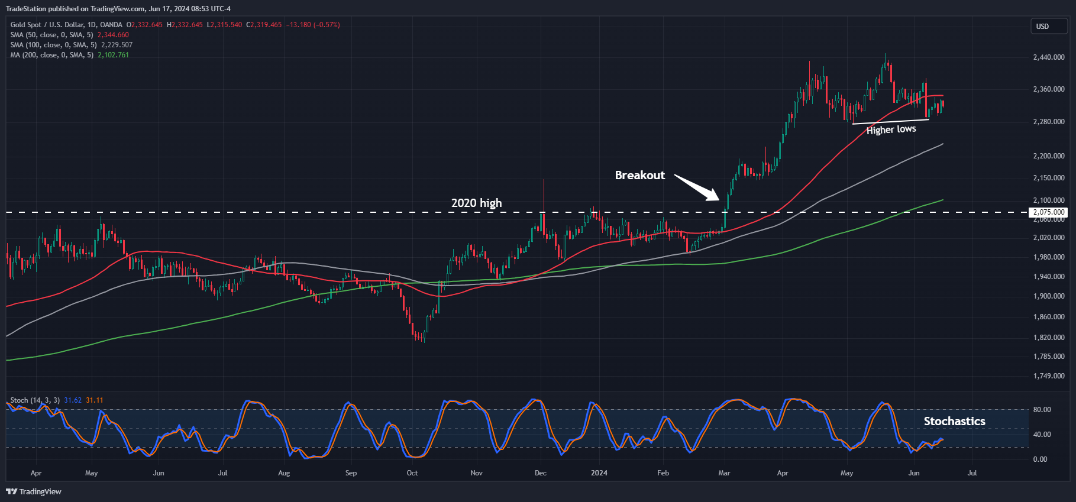
Task: Click the 2,440.000 price axis label
Action: tap(1049, 57)
